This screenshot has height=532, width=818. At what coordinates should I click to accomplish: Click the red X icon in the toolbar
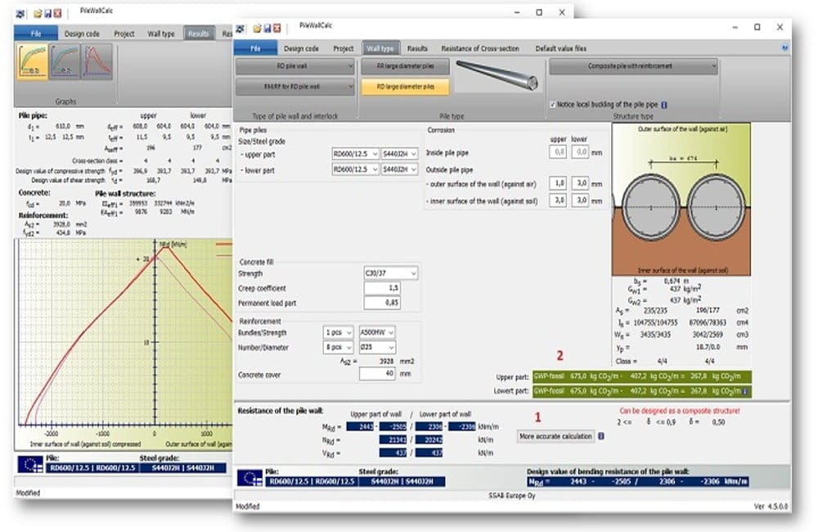pyautogui.click(x=277, y=26)
